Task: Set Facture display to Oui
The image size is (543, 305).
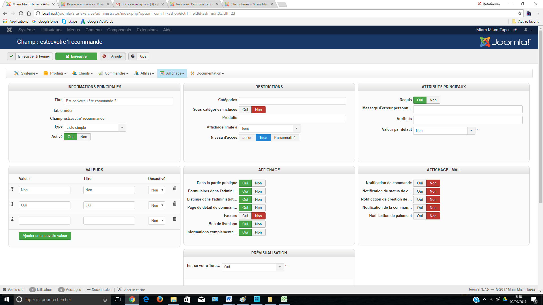Action: [x=245, y=216]
